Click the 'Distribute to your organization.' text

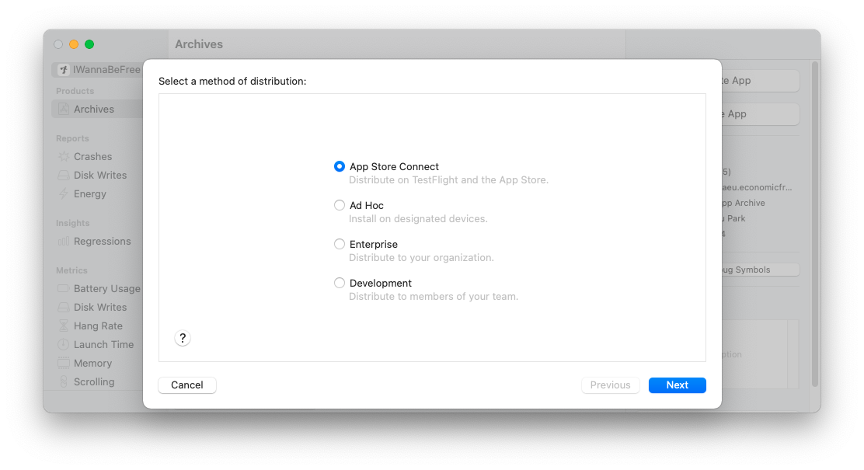422,257
